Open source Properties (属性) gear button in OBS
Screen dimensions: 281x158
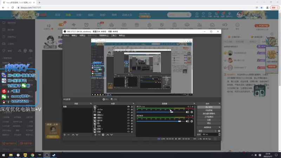(106, 99)
